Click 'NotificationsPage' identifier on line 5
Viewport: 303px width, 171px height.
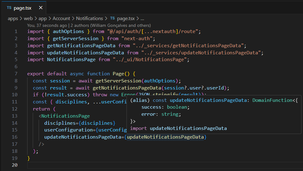pos(71,60)
